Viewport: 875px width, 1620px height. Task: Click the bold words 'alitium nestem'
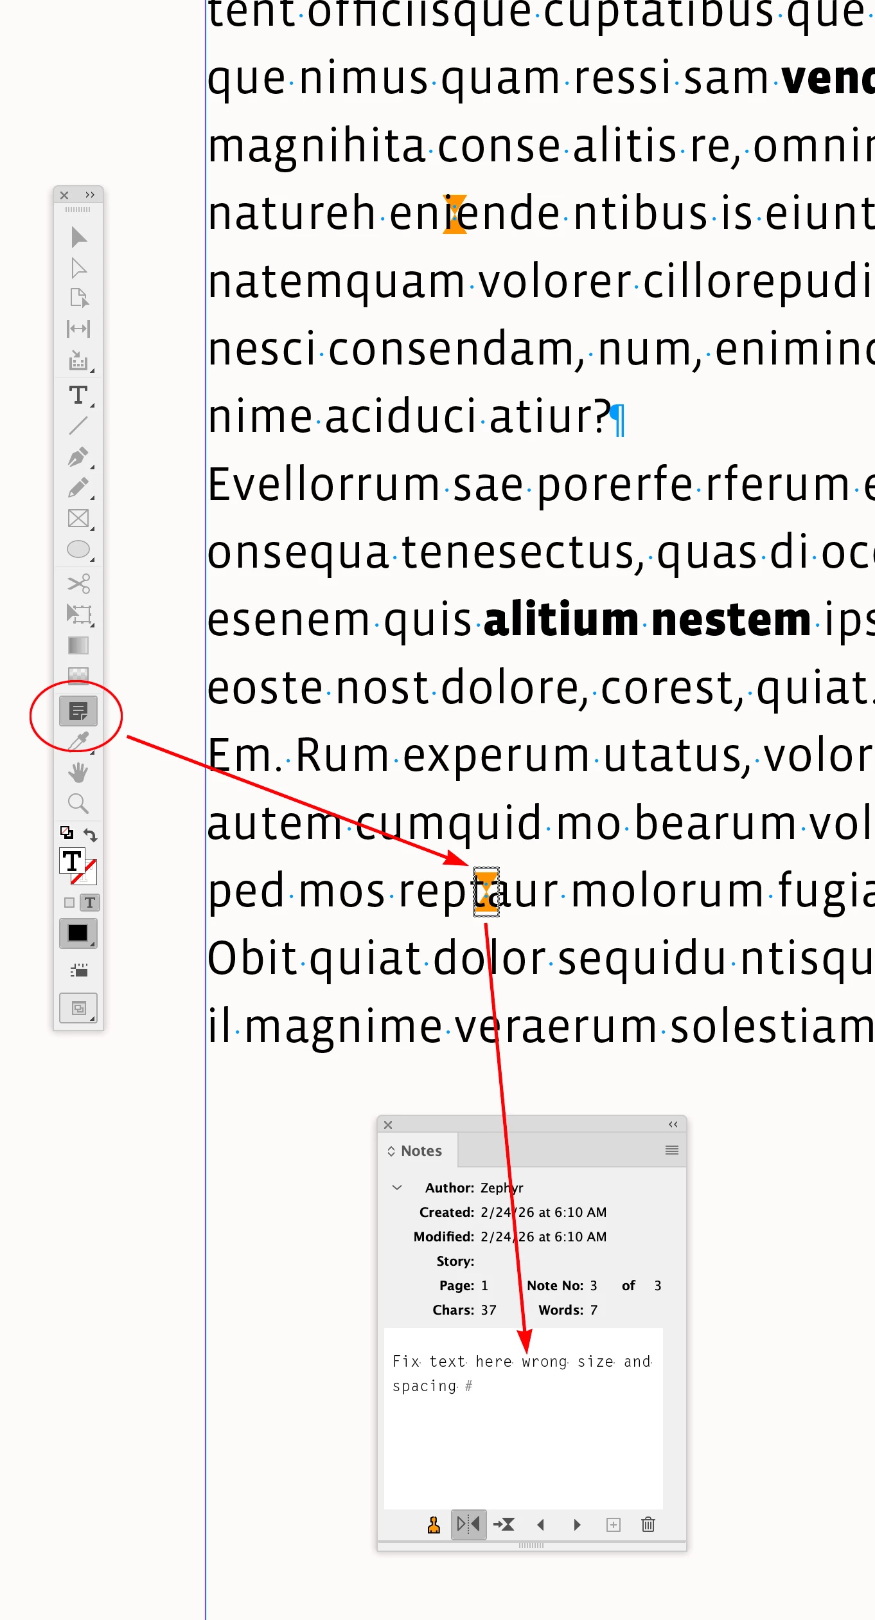point(647,620)
